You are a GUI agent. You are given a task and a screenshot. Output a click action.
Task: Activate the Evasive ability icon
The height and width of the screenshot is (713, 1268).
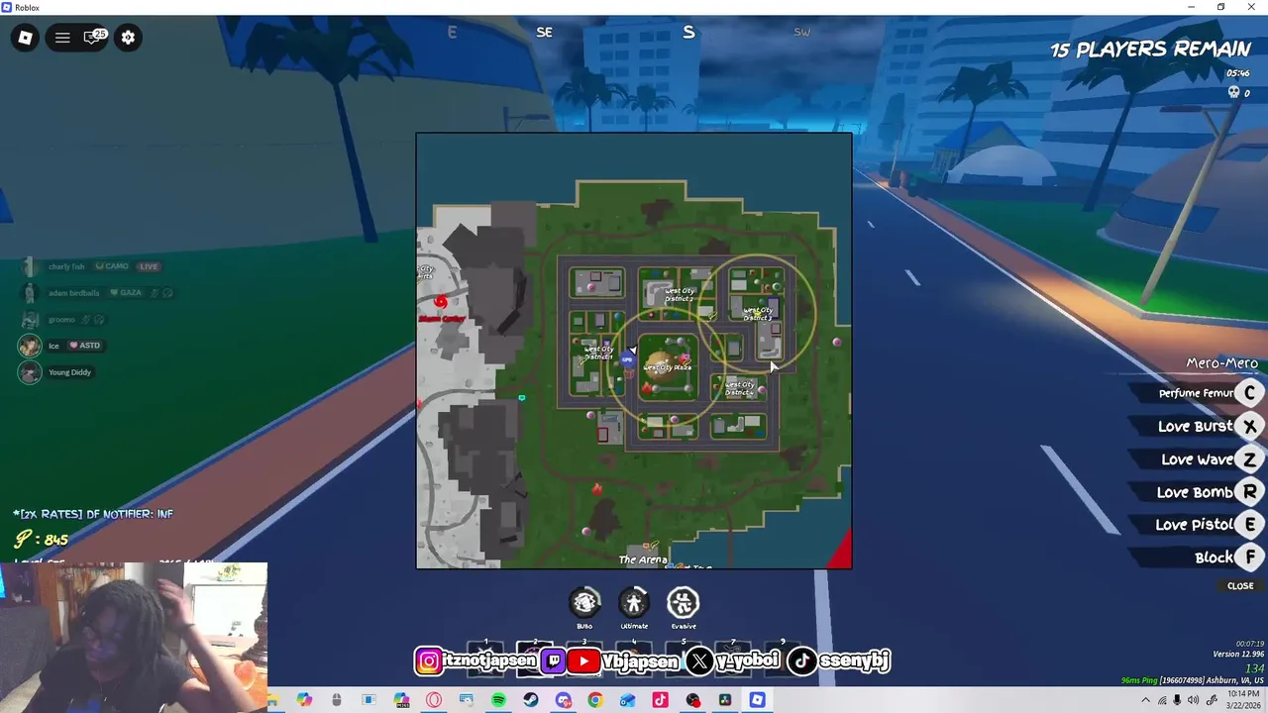pyautogui.click(x=683, y=602)
